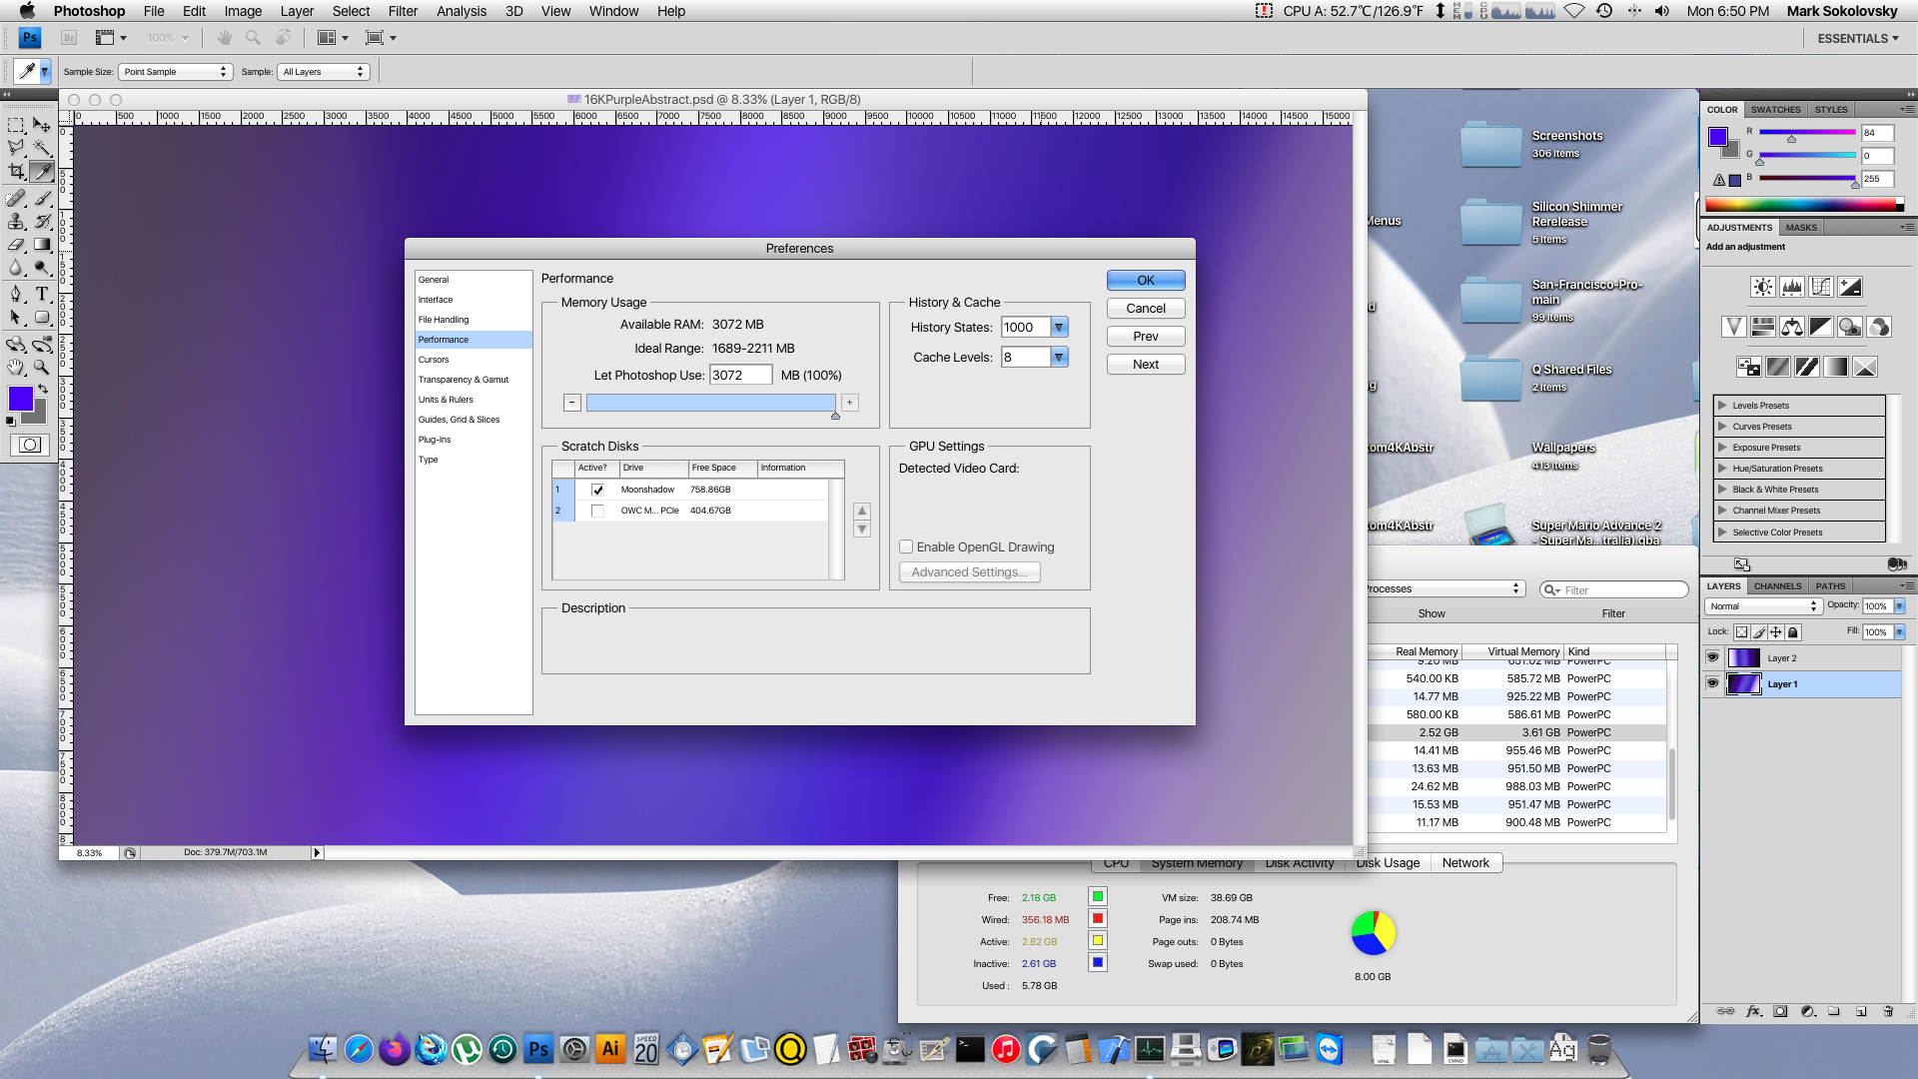Click the OK button in Preferences

[x=1146, y=281]
